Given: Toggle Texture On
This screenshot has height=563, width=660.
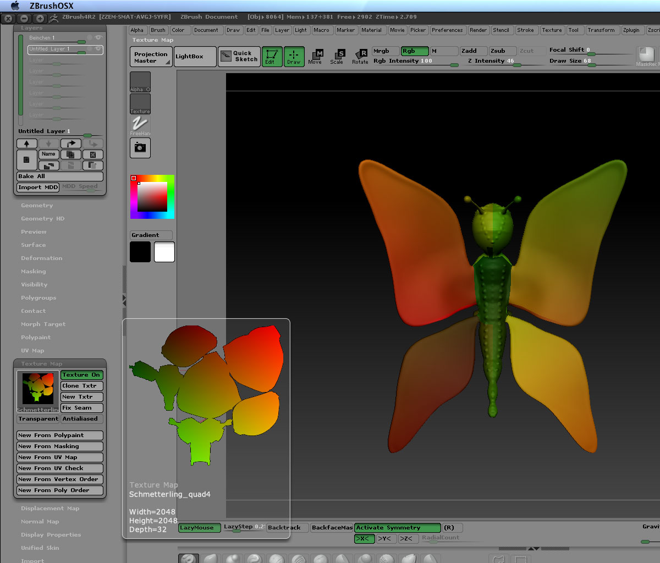Looking at the screenshot, I should pos(81,375).
